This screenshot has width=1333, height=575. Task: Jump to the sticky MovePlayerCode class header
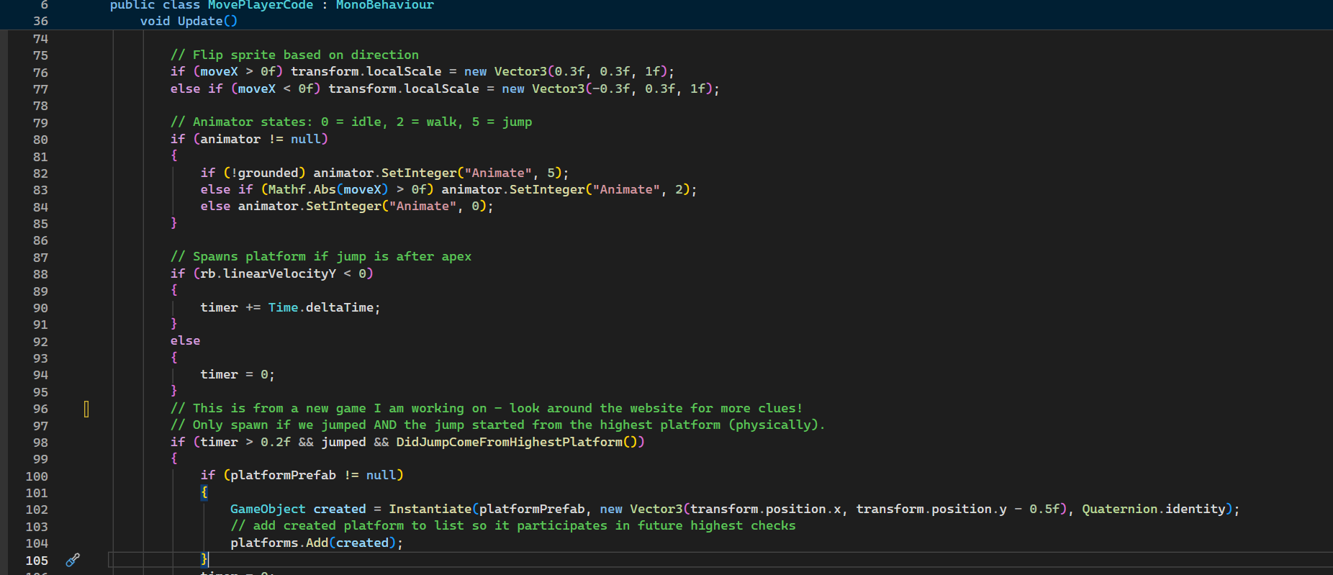pos(260,5)
